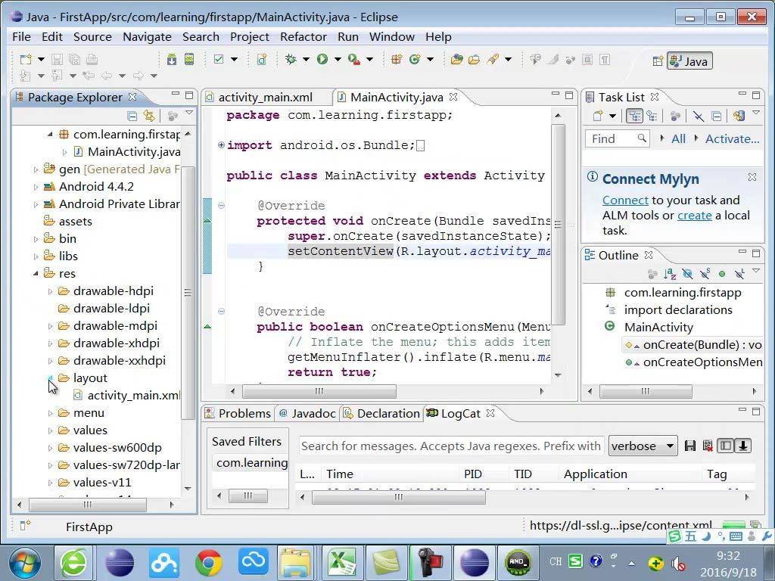Open the file explorer taskbar icon
The width and height of the screenshot is (775, 581).
(297, 563)
